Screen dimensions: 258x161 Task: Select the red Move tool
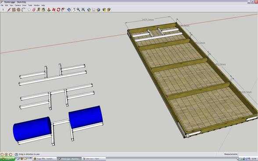tap(54, 10)
